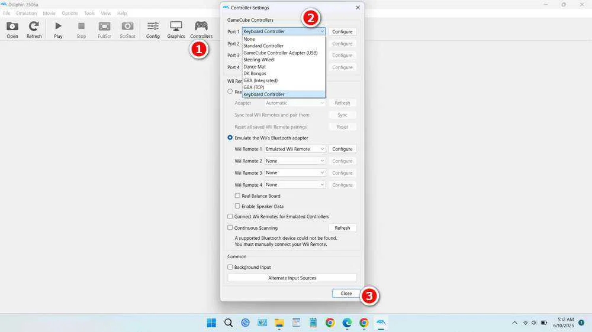Screen dimensions: 592x332
Task: Open the Config toolbar icon
Action: (153, 27)
